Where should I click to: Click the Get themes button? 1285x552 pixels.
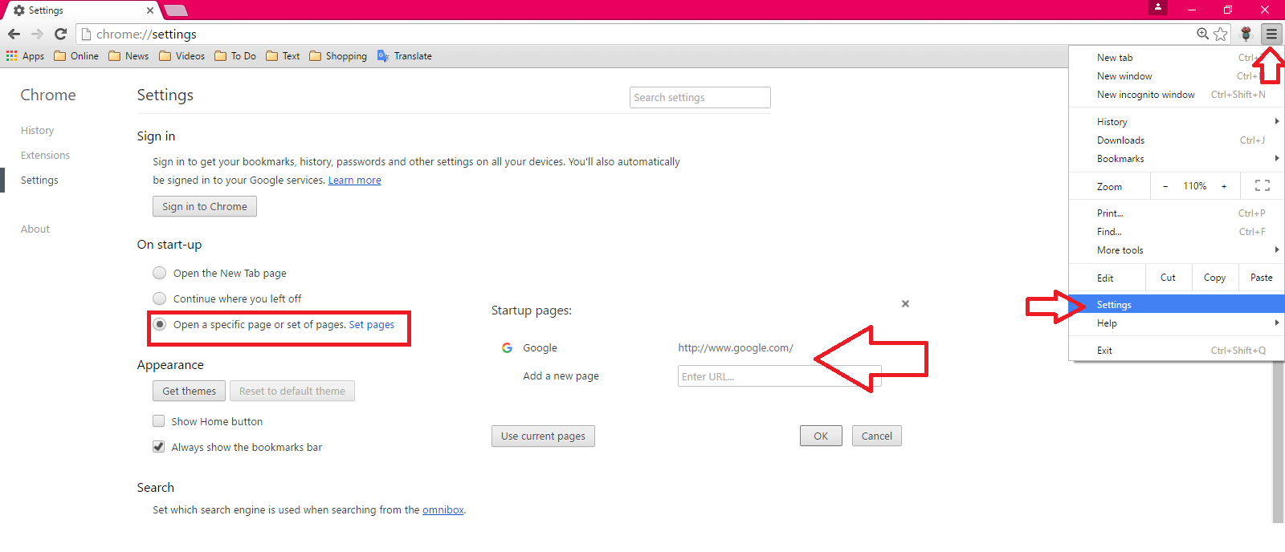[190, 391]
